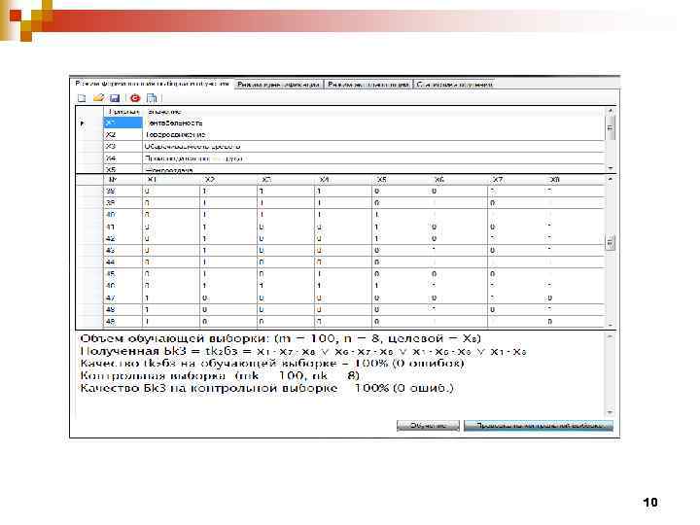Image resolution: width=700 pixels, height=525 pixels.
Task: Click the X4 column header in the data table
Action: coord(343,180)
